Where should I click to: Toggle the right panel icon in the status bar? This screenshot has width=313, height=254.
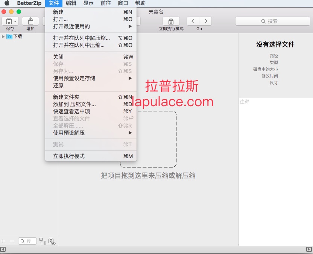(309, 249)
